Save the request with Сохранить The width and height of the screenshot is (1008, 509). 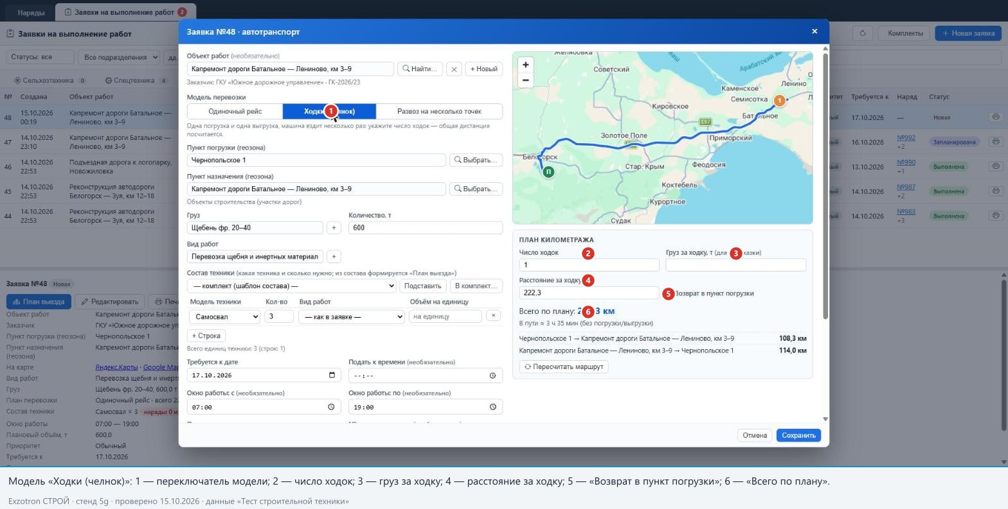pos(798,435)
